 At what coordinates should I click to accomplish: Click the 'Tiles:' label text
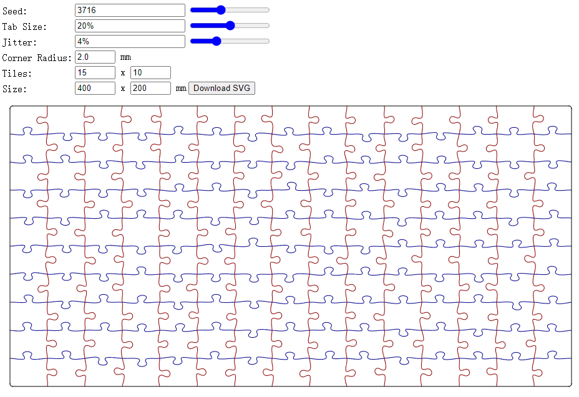tap(17, 74)
